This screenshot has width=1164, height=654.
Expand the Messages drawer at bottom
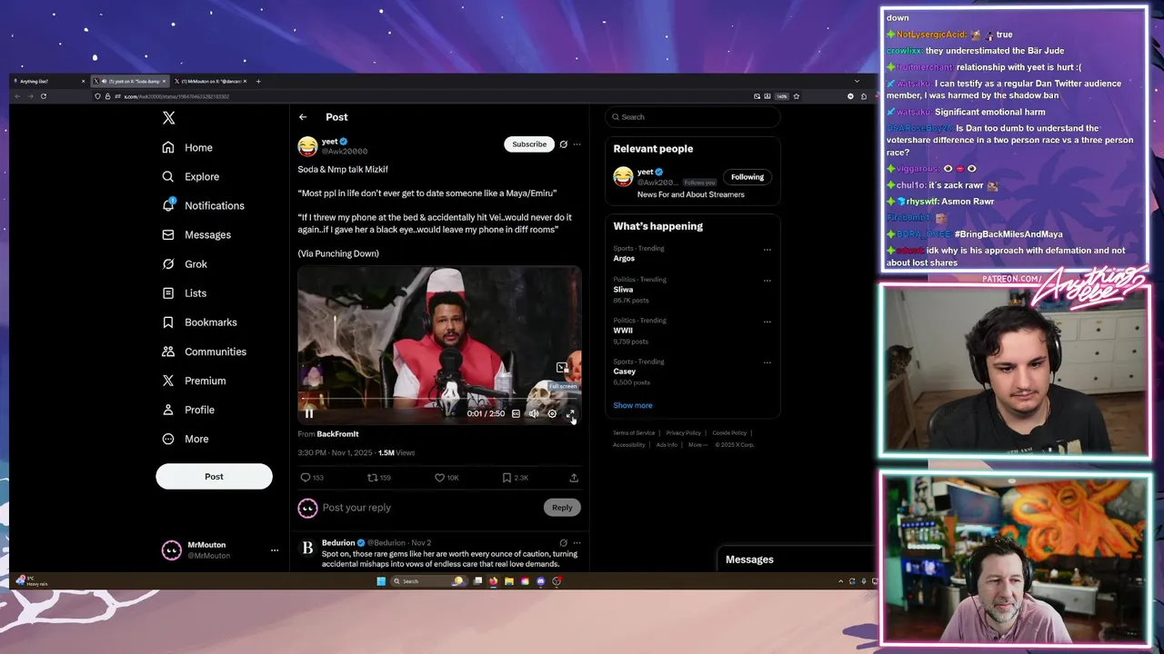point(796,560)
